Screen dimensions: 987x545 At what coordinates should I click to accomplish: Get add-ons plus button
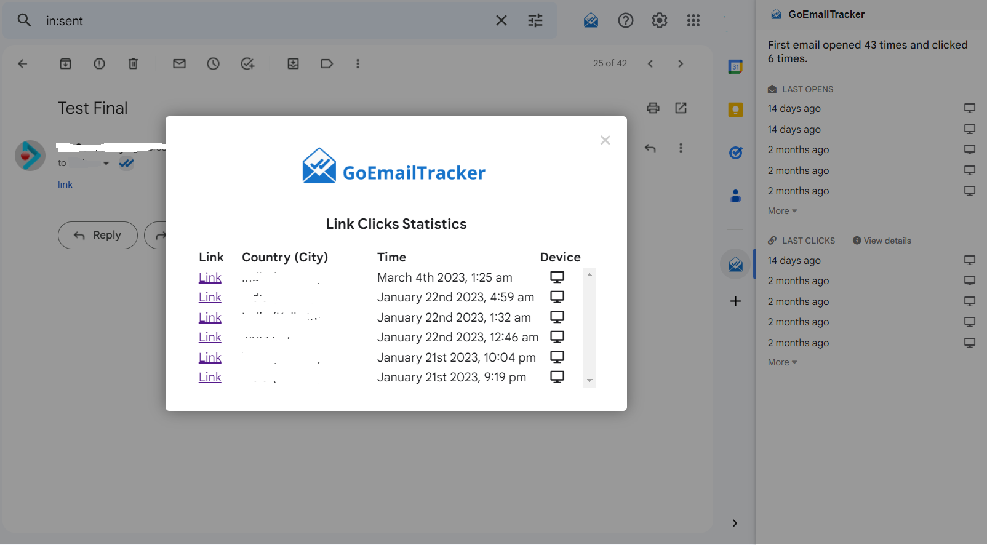coord(735,301)
